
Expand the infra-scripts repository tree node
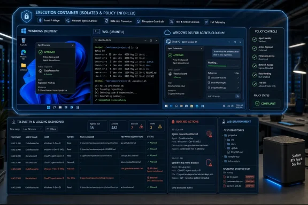click(224, 161)
